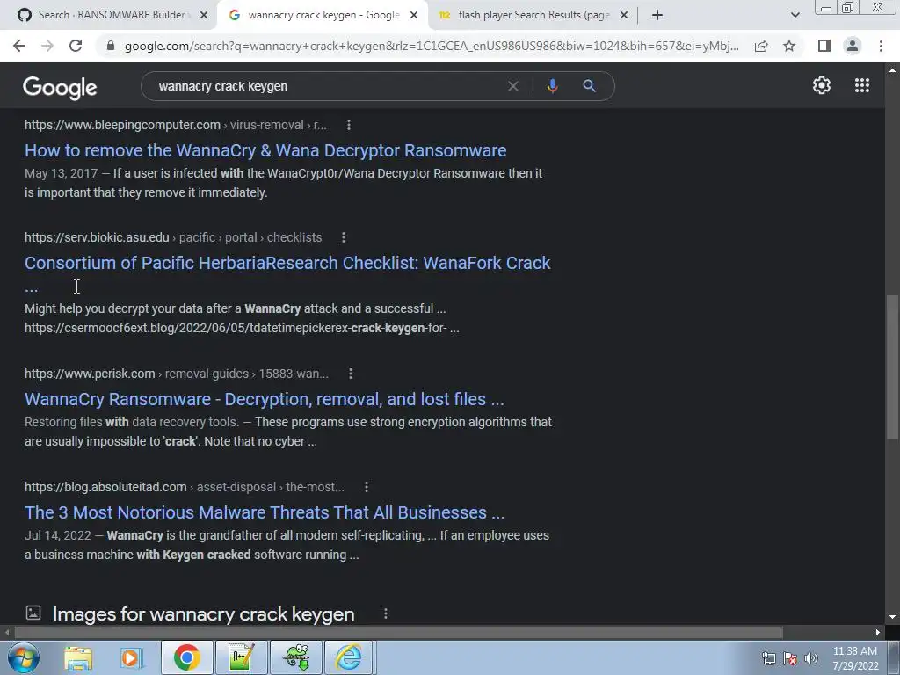Open The 3 Most Notorious Malware Threats result
Viewport: 900px width, 675px height.
point(265,512)
